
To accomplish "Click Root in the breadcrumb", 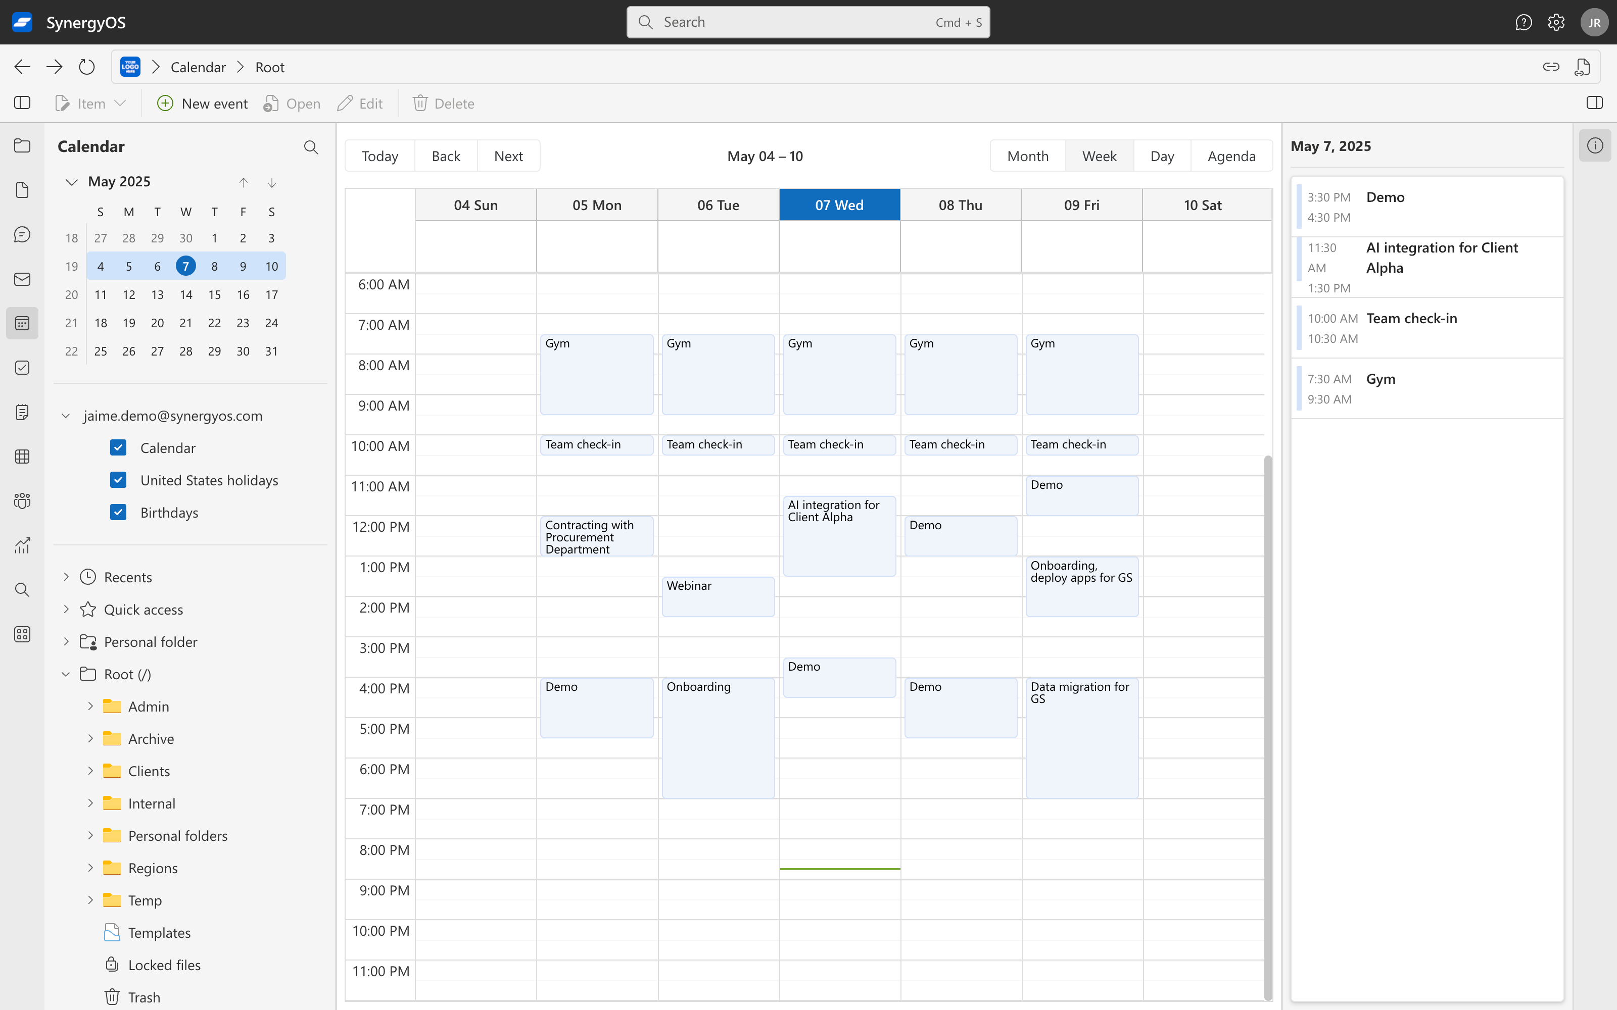I will (x=270, y=67).
